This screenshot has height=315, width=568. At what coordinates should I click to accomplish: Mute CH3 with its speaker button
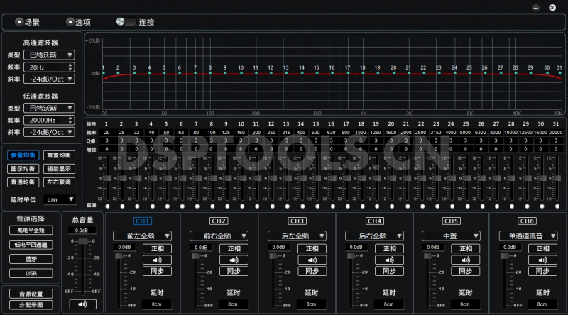[312, 260]
